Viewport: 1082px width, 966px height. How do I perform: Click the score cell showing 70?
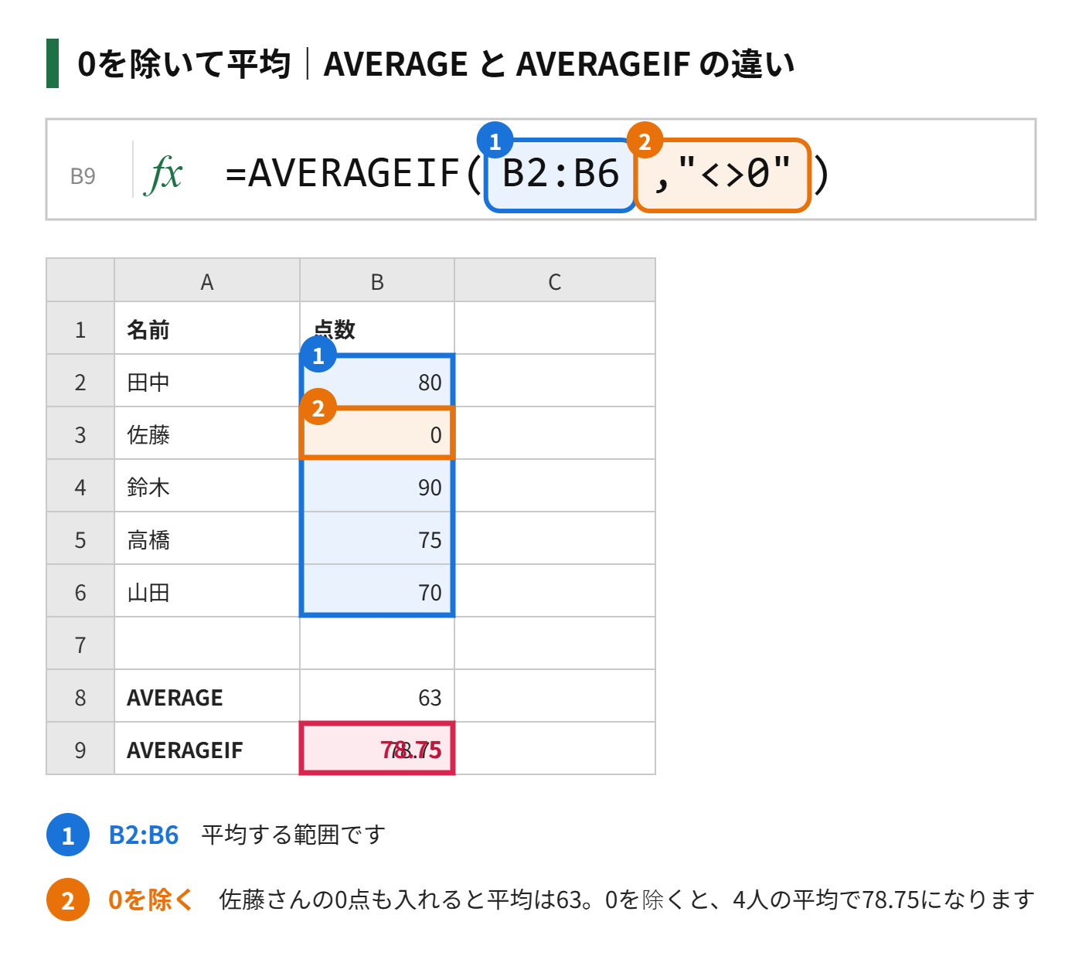377,591
